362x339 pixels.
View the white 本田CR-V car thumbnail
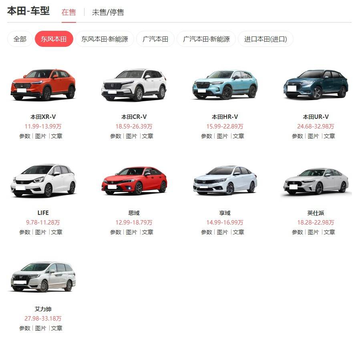tap(134, 85)
